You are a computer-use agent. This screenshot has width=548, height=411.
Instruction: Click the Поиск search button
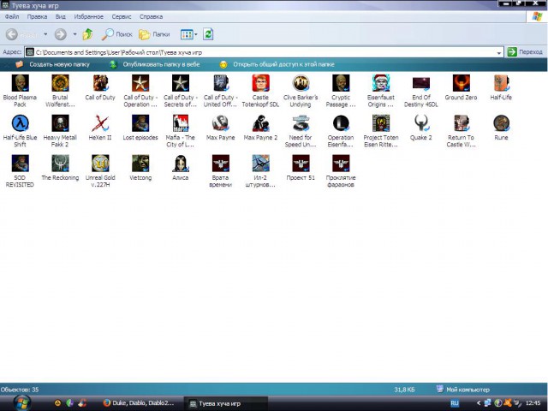pos(117,34)
